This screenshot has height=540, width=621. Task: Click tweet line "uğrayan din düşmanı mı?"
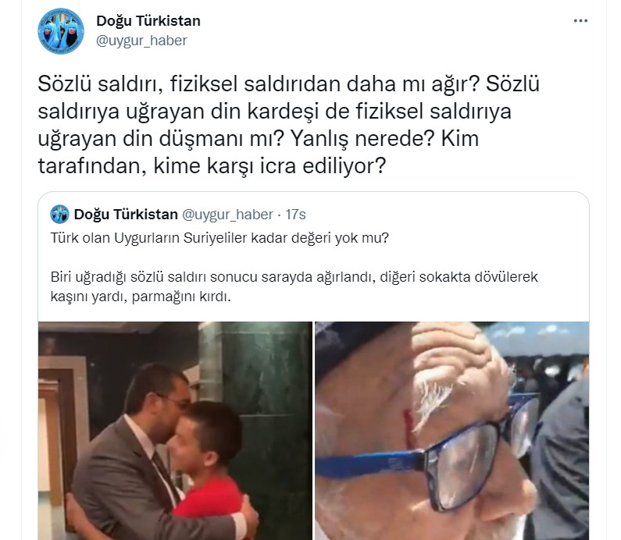[x=161, y=138]
